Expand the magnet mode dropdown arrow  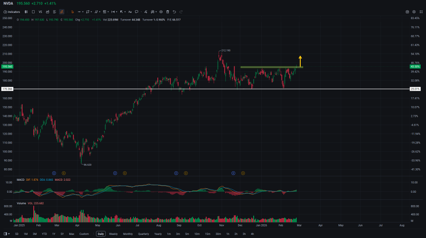(x=156, y=12)
